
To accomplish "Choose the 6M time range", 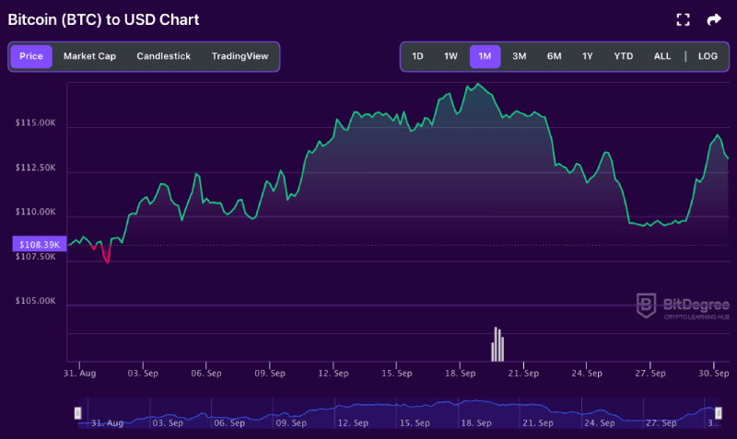I will (555, 56).
